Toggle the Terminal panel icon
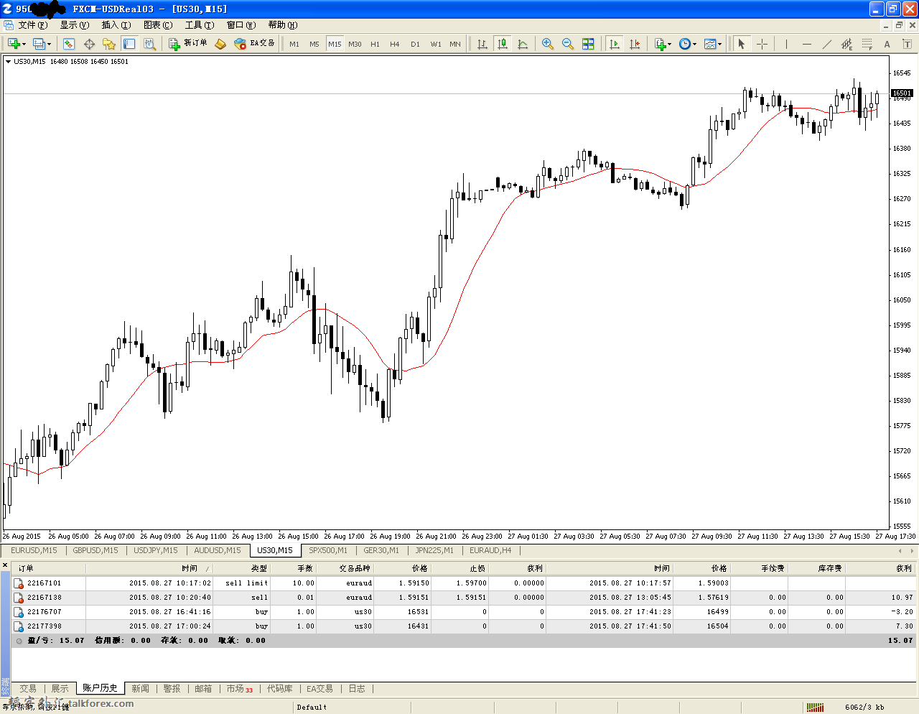The width and height of the screenshot is (919, 714). 129,44
